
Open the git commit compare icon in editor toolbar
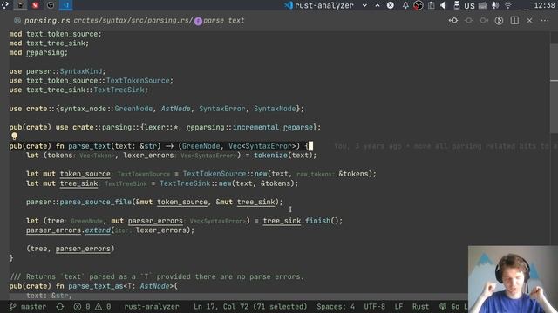point(453,21)
